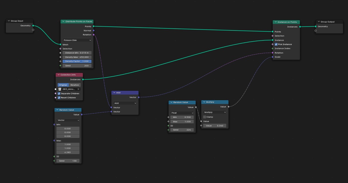Click the Multiply Value 0.340 field

pos(215,126)
